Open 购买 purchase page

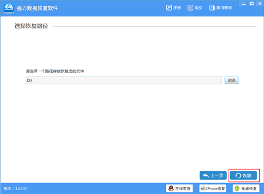pos(195,8)
